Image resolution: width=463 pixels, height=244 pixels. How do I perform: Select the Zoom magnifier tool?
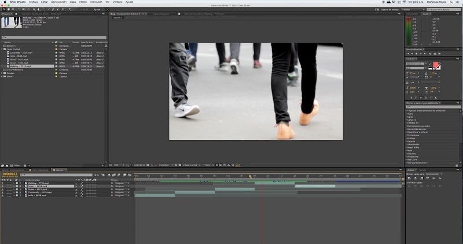pyautogui.click(x=13, y=9)
